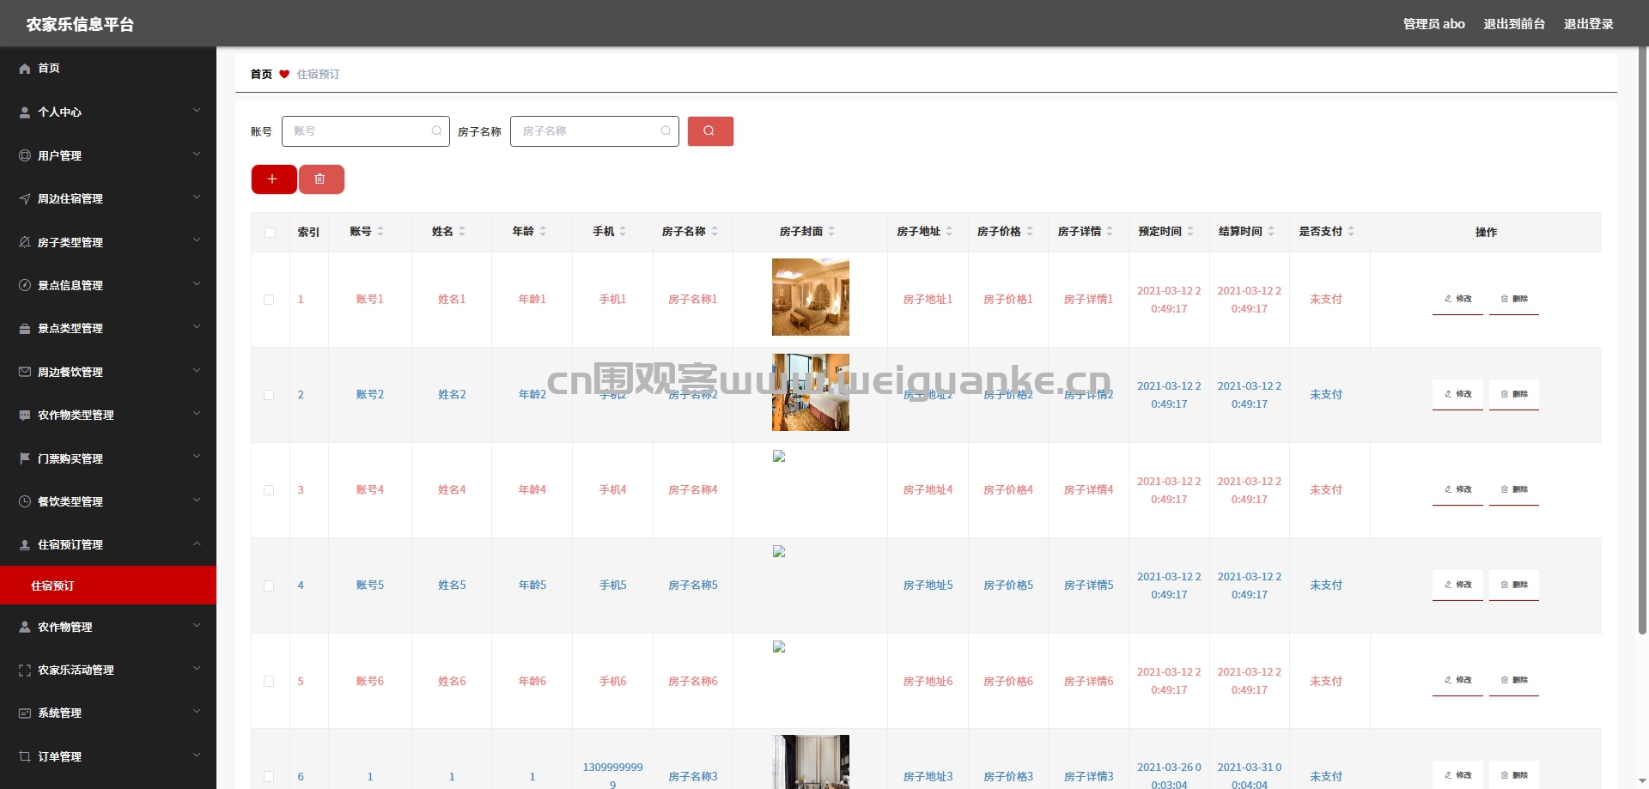Click the briefcase icon next to 景点类型管理
The width and height of the screenshot is (1649, 789).
[25, 328]
